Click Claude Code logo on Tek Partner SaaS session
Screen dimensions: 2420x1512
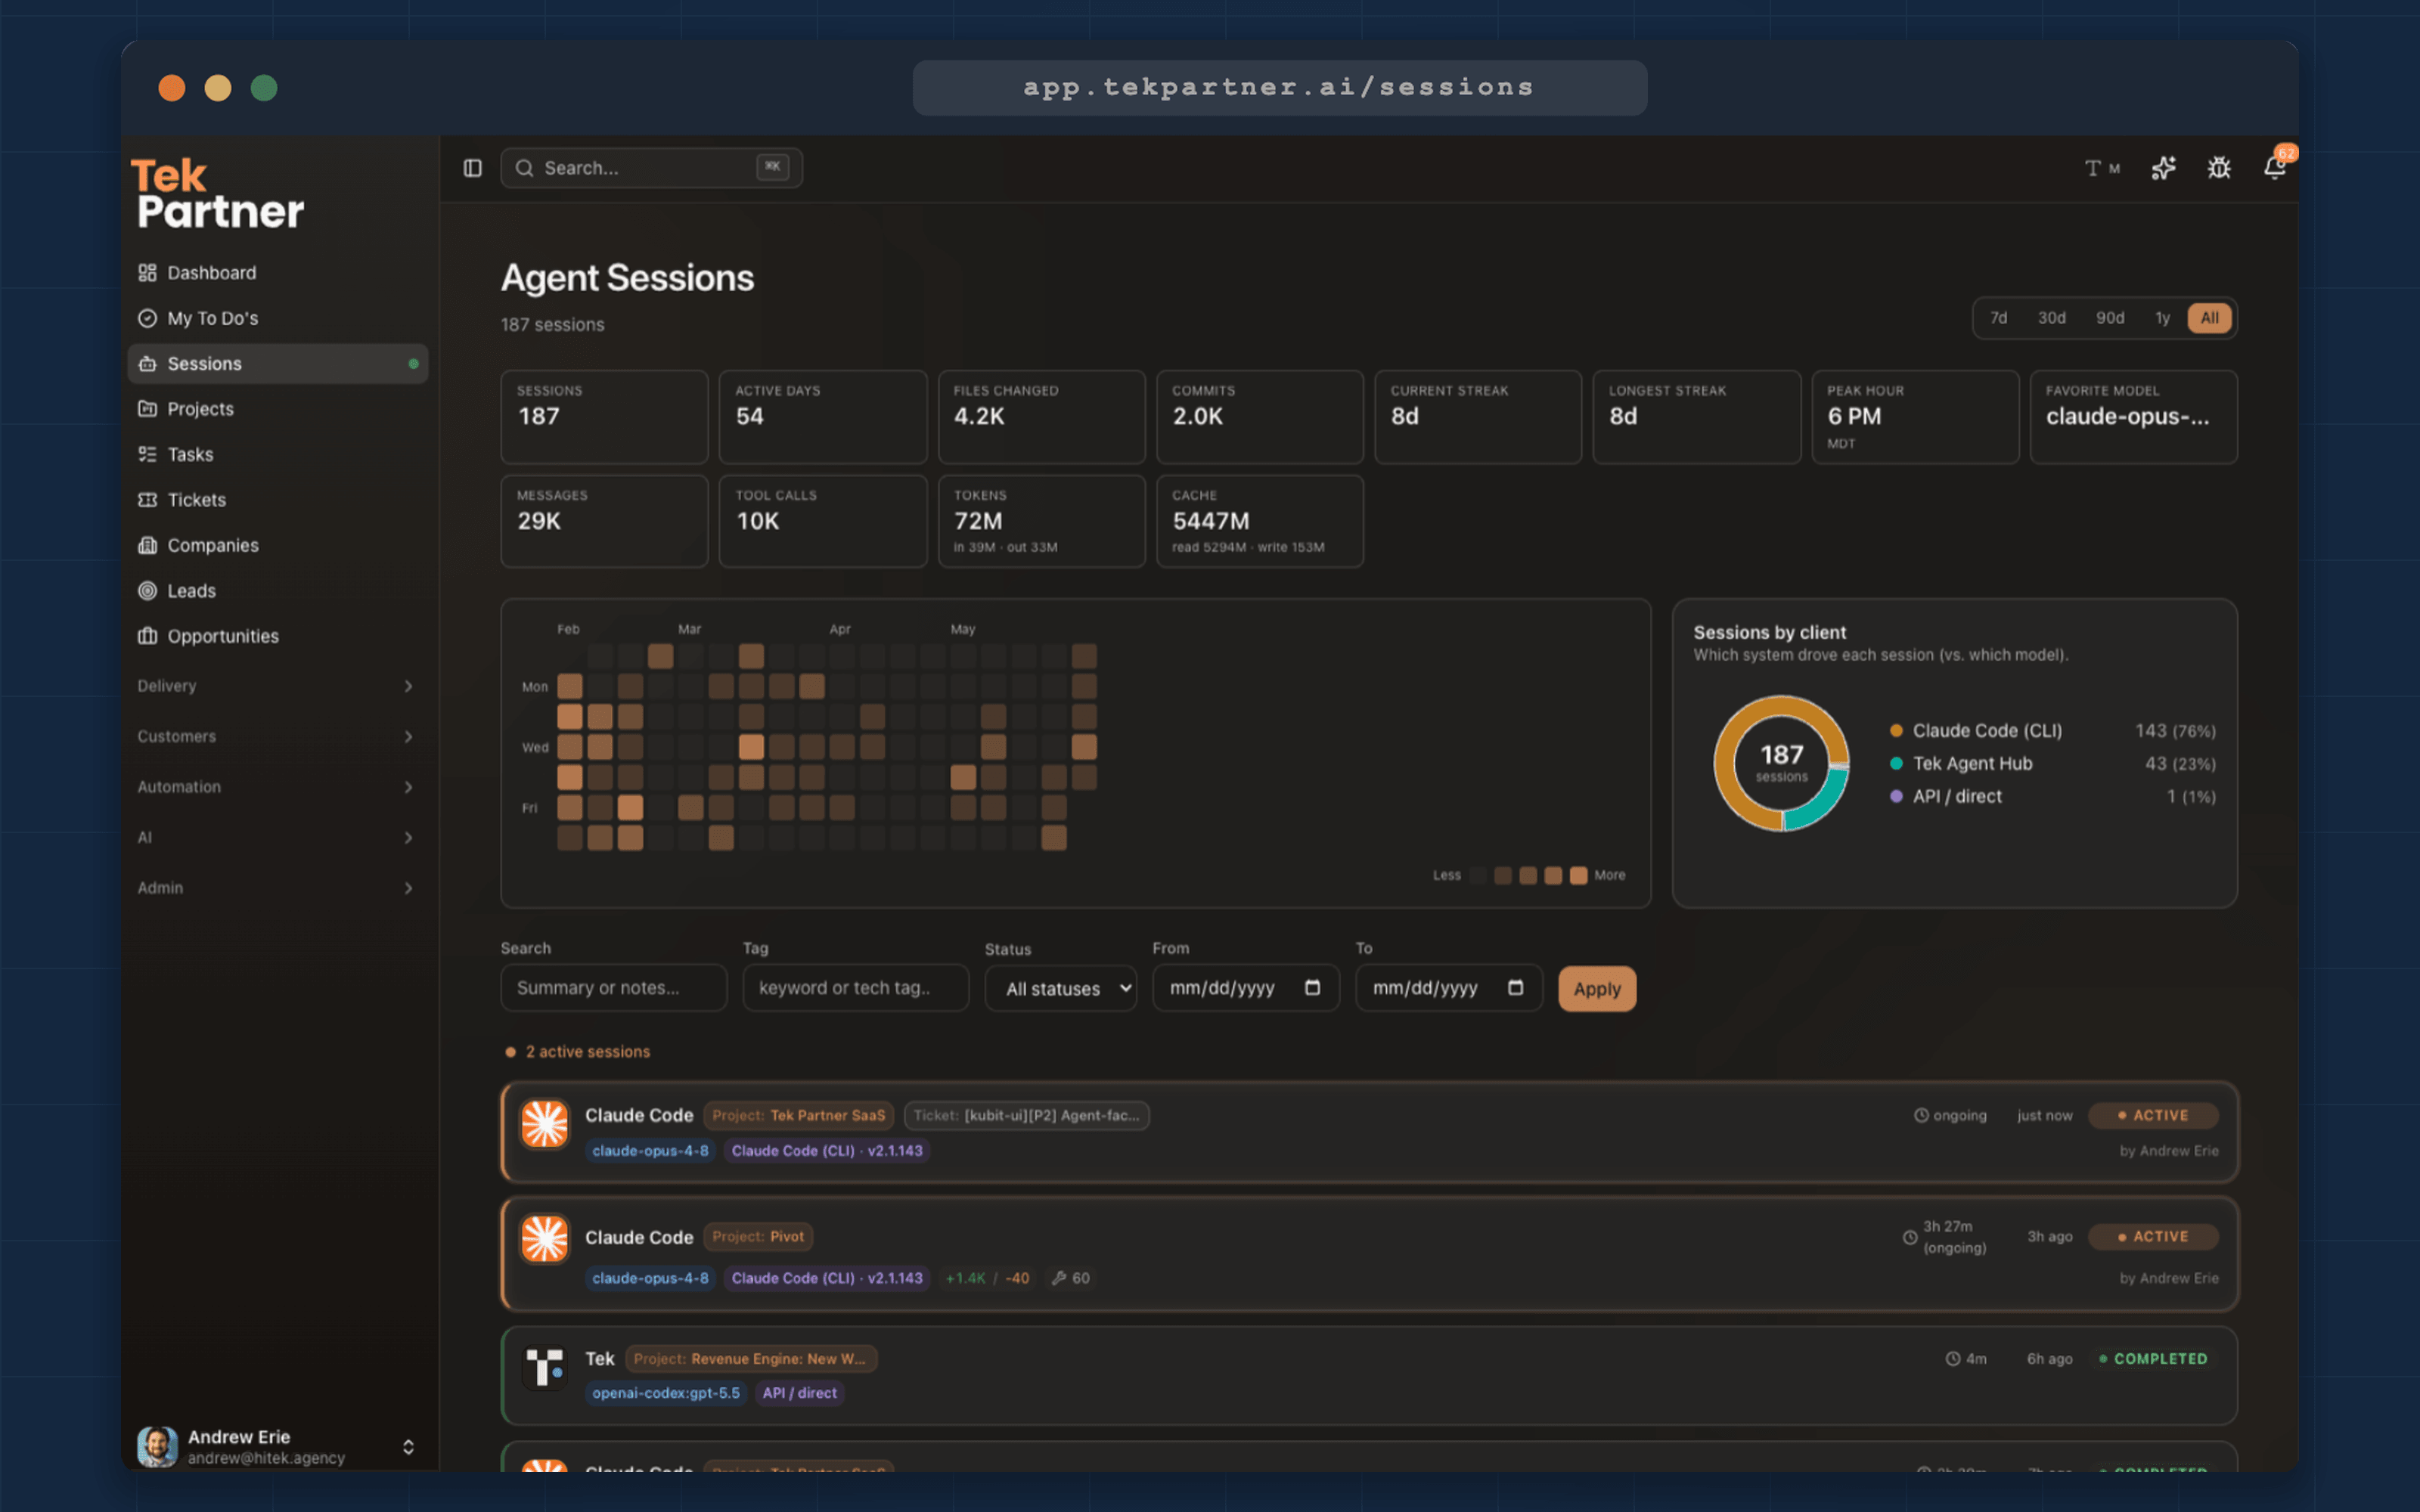click(545, 1124)
